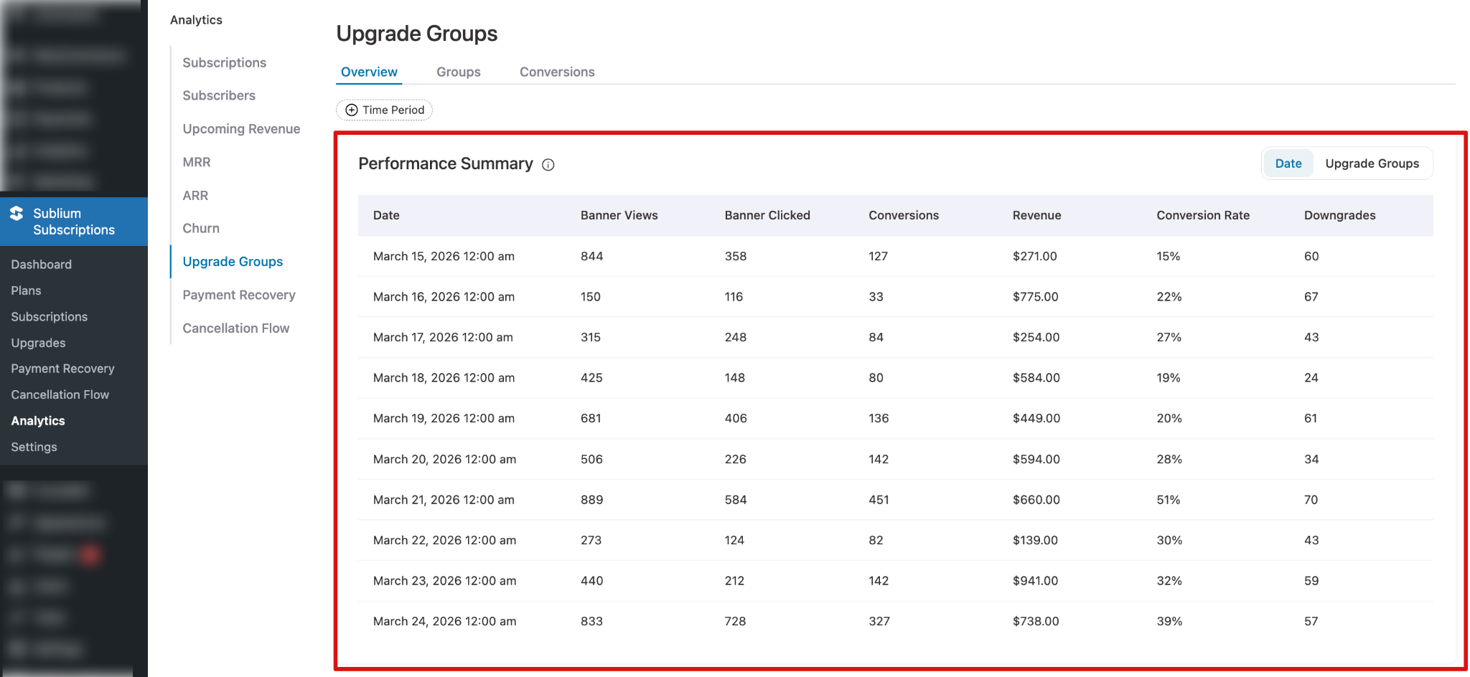Viewport: 1470px width, 677px height.
Task: Open Payment Recovery from the sidebar menu
Action: [x=62, y=368]
